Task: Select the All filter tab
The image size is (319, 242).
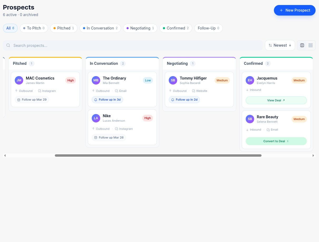Action: coord(10,28)
